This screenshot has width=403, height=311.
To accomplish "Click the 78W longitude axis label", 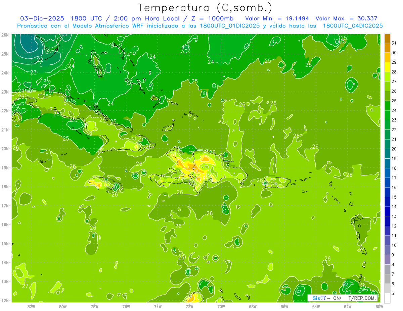I will [x=94, y=306].
